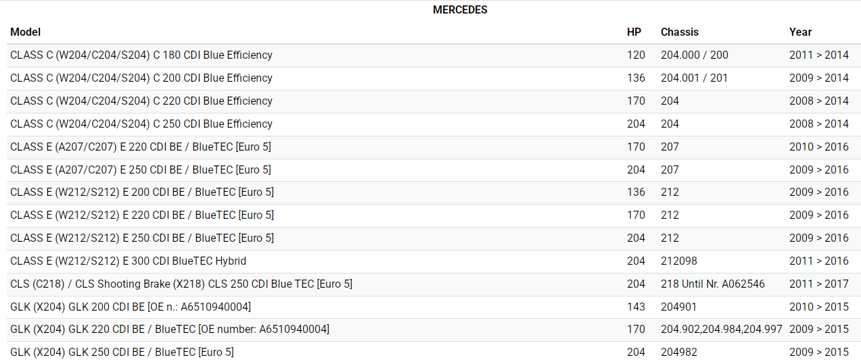
Task: Click the HP column header
Action: 634,32
